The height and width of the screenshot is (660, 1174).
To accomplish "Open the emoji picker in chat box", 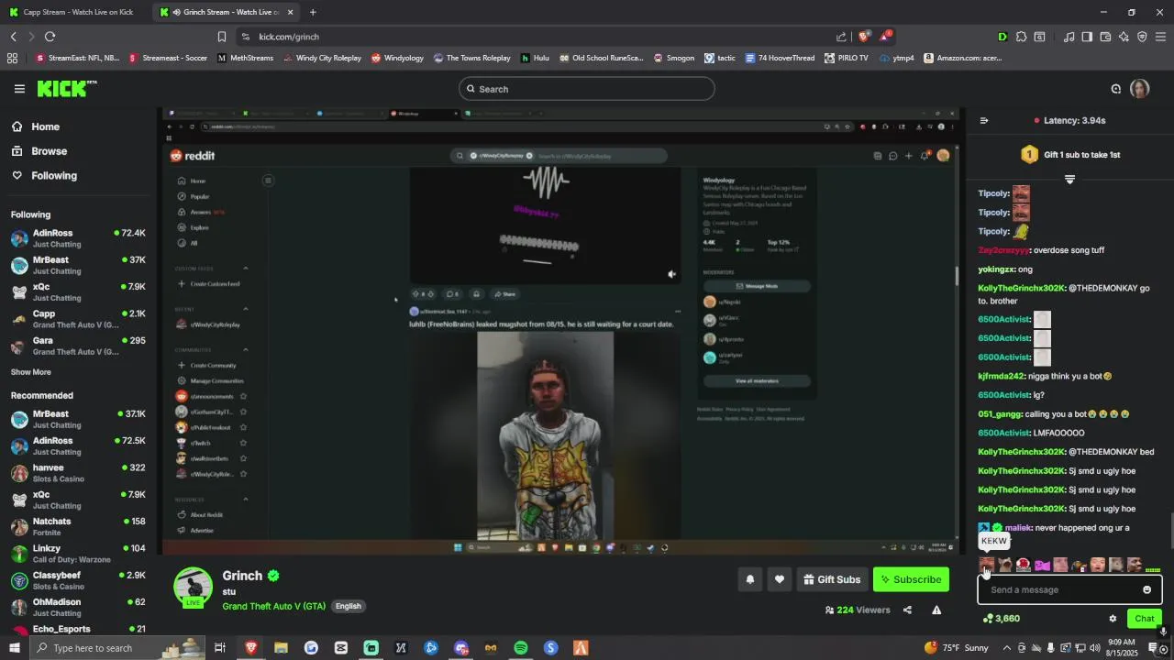I will pos(1146,590).
